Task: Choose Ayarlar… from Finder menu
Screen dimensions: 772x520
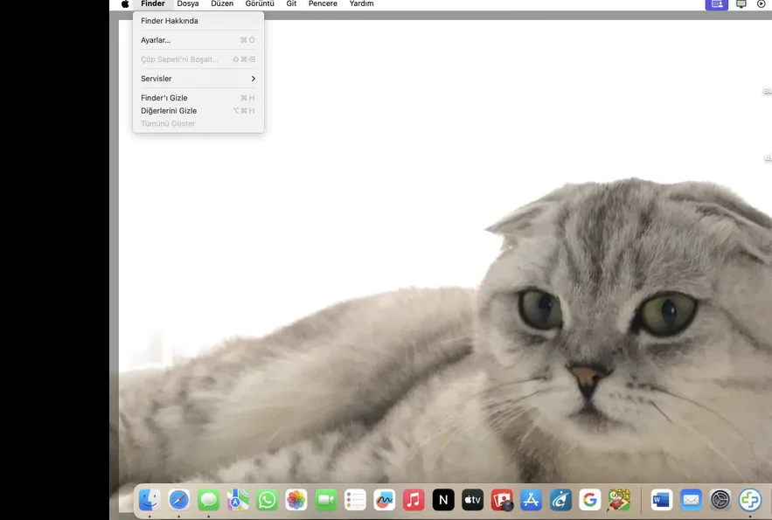Action: 156,40
